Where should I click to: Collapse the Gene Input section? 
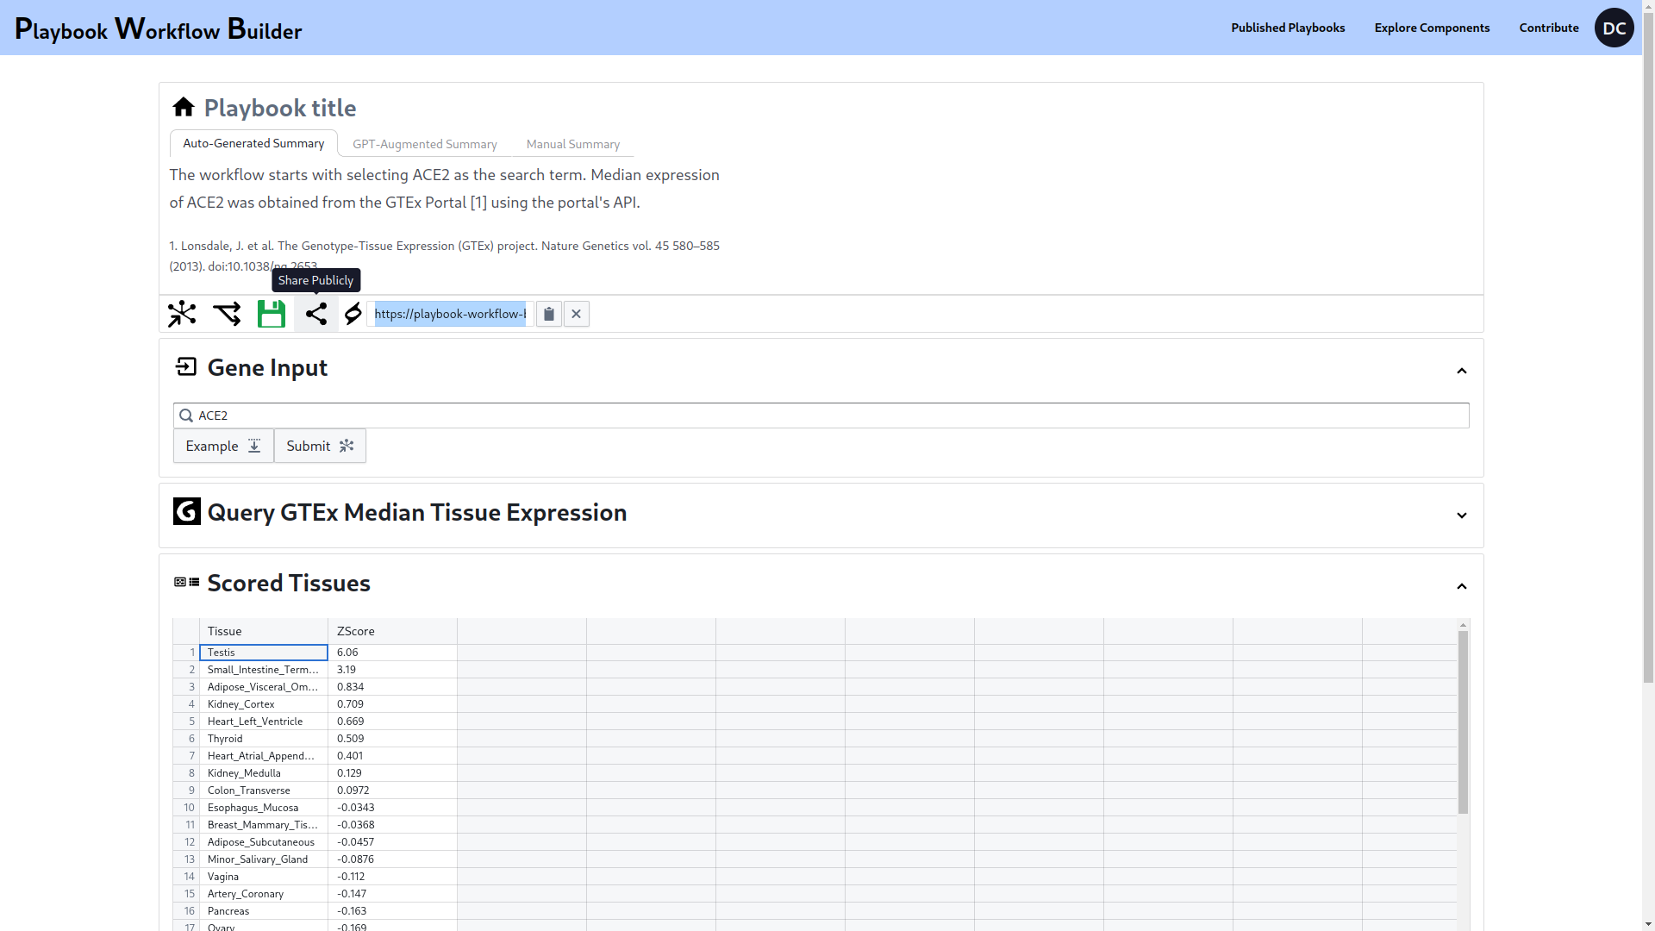coord(1462,371)
